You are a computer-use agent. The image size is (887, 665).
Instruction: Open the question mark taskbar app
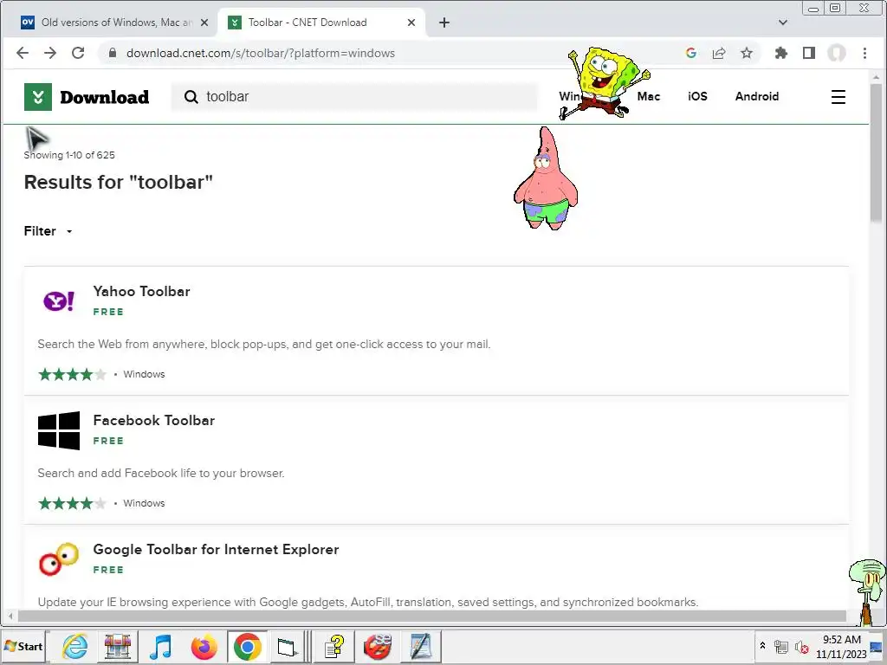(x=334, y=646)
